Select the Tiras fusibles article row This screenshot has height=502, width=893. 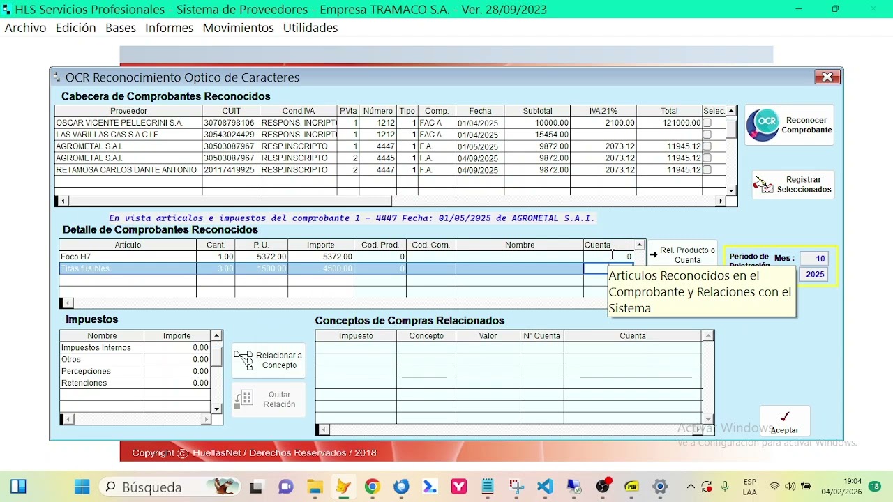click(x=346, y=268)
